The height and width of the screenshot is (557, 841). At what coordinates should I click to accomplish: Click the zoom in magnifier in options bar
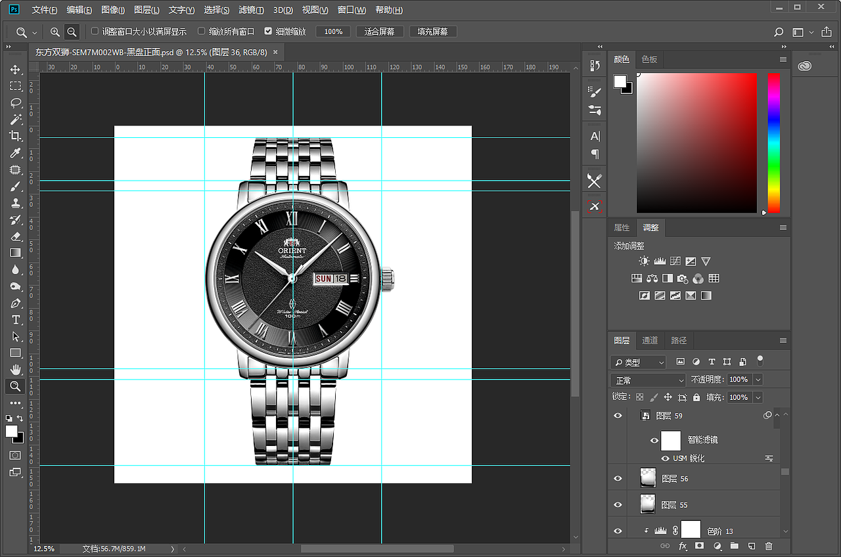pyautogui.click(x=55, y=32)
